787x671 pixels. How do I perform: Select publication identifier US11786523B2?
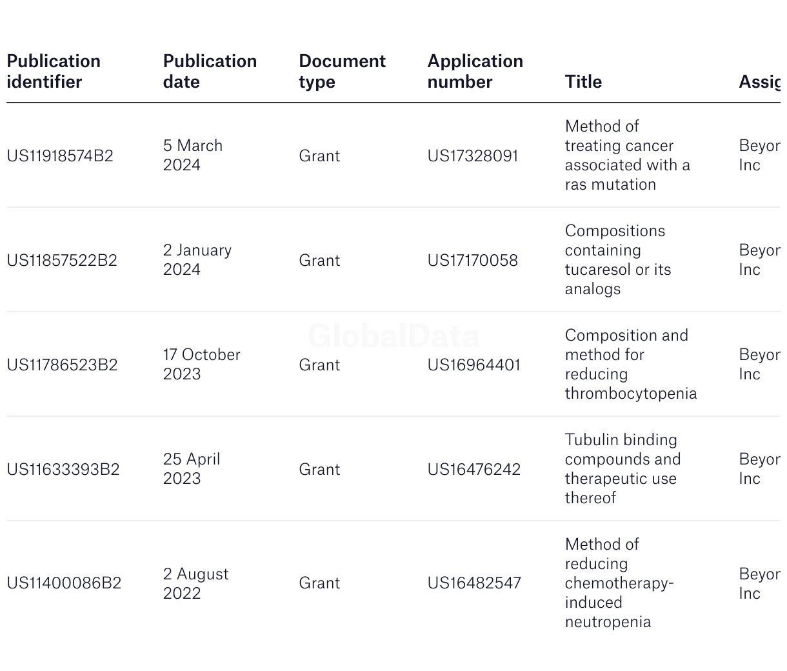tap(62, 365)
